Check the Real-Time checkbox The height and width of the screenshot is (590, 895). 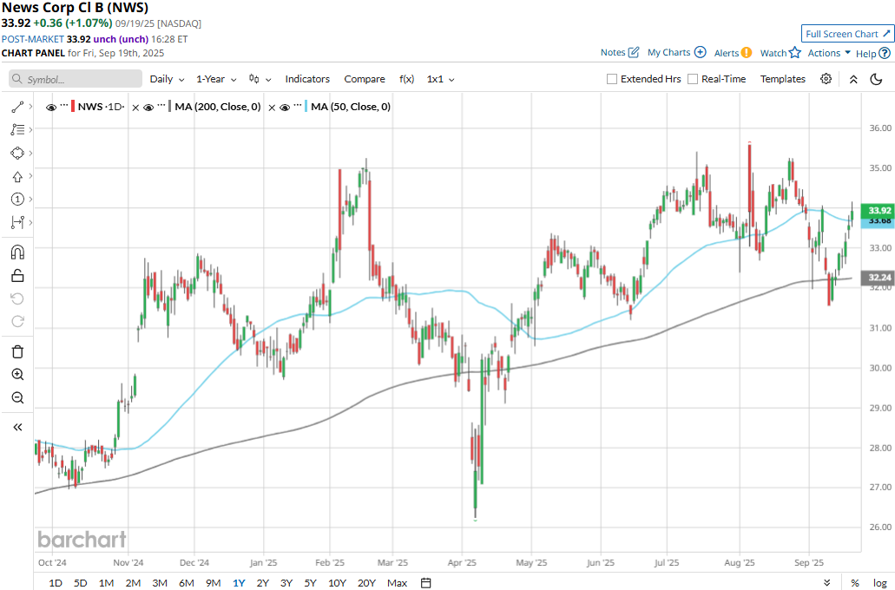click(x=693, y=79)
